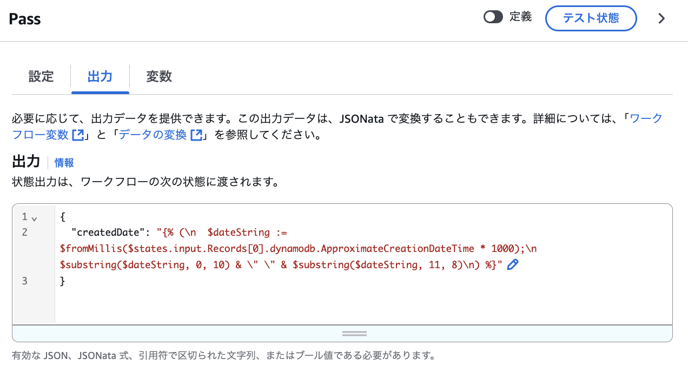
Task: Click the right-pointing chevron at top right
Action: click(661, 18)
